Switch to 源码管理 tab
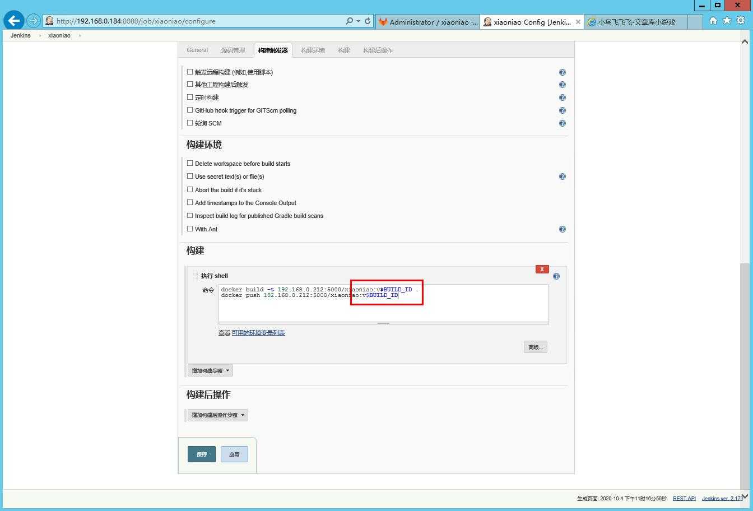The width and height of the screenshot is (753, 511). 233,50
